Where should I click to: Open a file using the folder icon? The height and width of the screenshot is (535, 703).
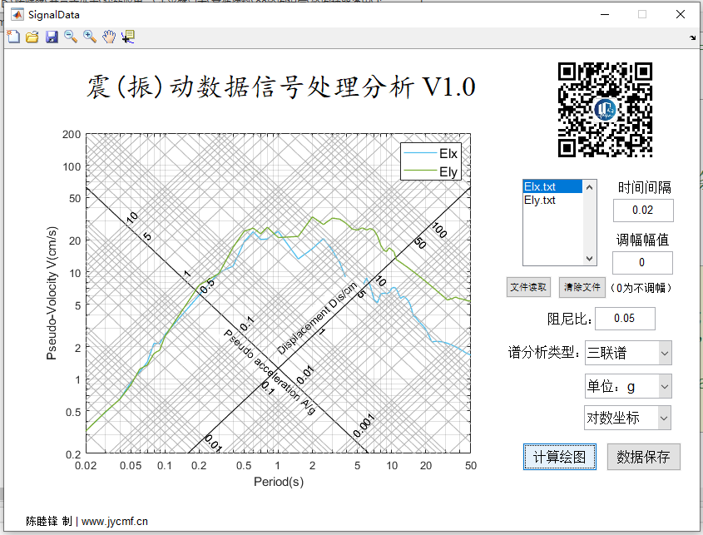pos(32,36)
